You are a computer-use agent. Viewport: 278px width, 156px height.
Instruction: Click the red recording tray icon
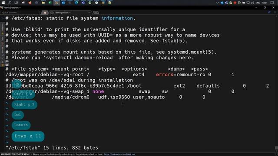[x=235, y=3]
